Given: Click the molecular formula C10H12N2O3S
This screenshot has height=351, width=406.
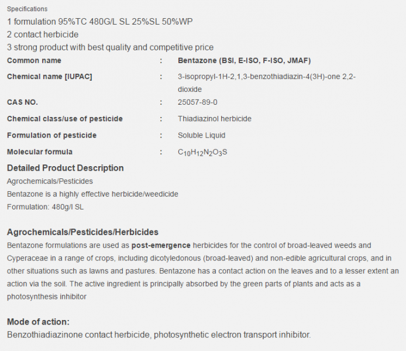Looking at the screenshot, I should [x=202, y=153].
